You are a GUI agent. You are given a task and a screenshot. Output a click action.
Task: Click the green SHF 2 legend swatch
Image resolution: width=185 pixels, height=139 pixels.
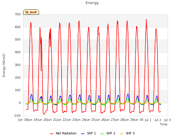pos(102,134)
